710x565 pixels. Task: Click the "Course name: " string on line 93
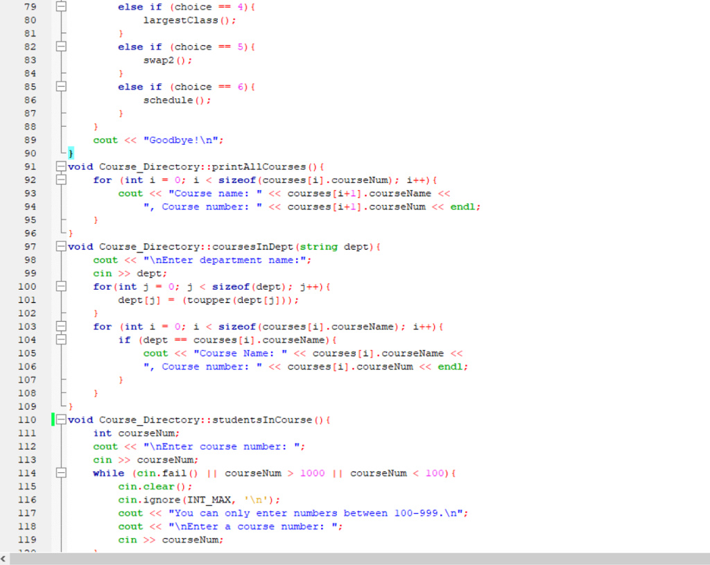tap(215, 193)
